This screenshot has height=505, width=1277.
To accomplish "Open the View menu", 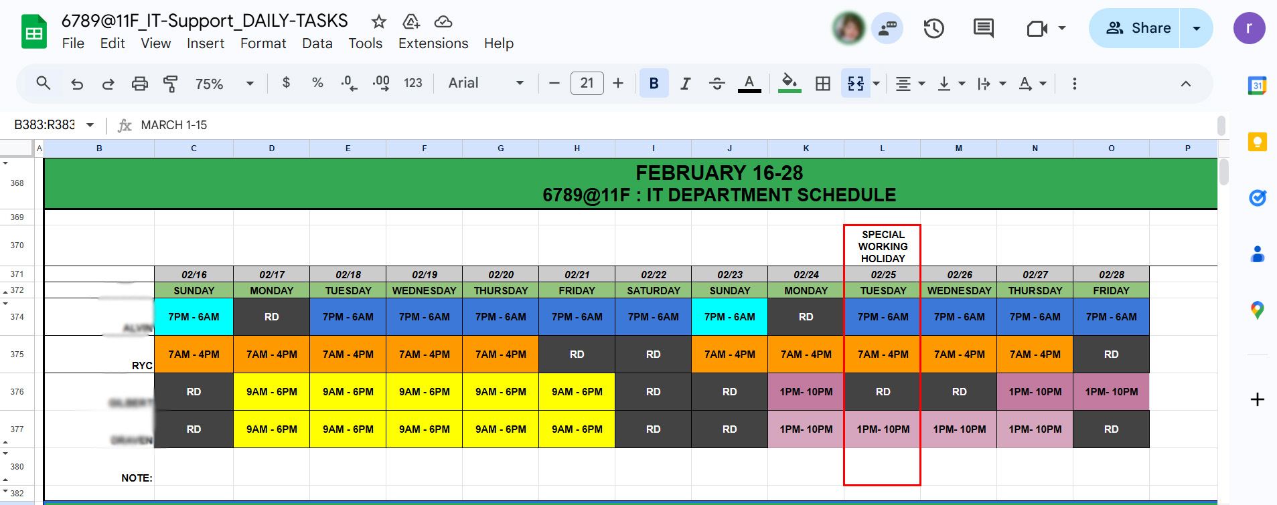I will pyautogui.click(x=155, y=43).
